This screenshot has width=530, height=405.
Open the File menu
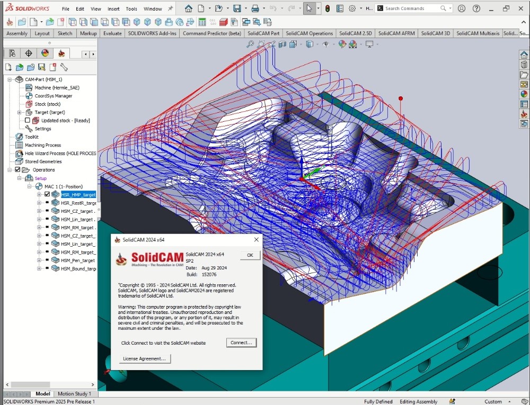(x=66, y=9)
